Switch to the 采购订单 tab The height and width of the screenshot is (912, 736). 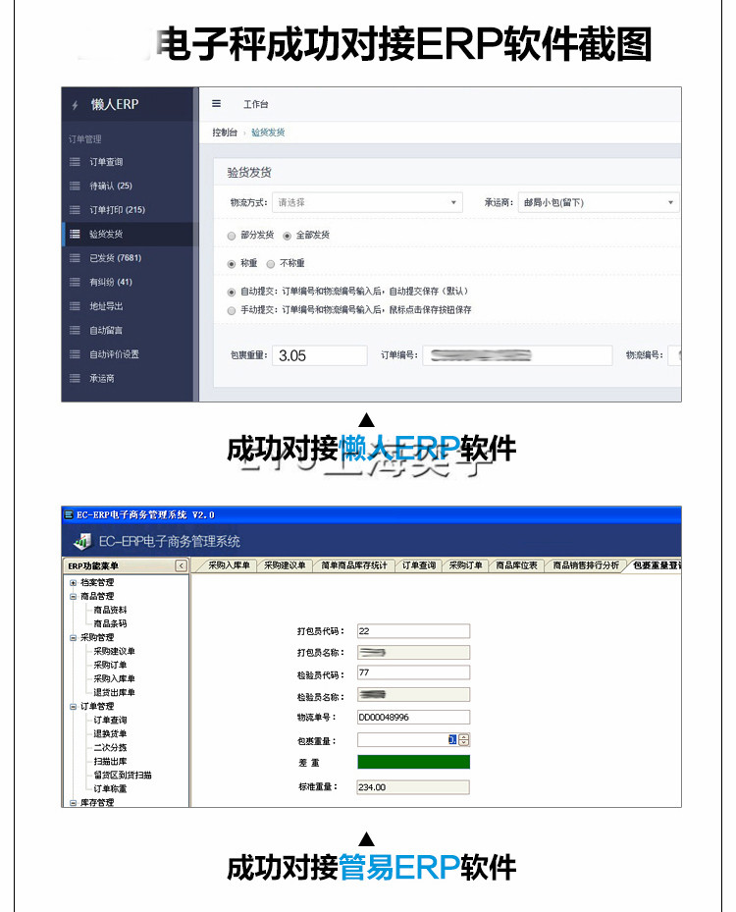[466, 565]
